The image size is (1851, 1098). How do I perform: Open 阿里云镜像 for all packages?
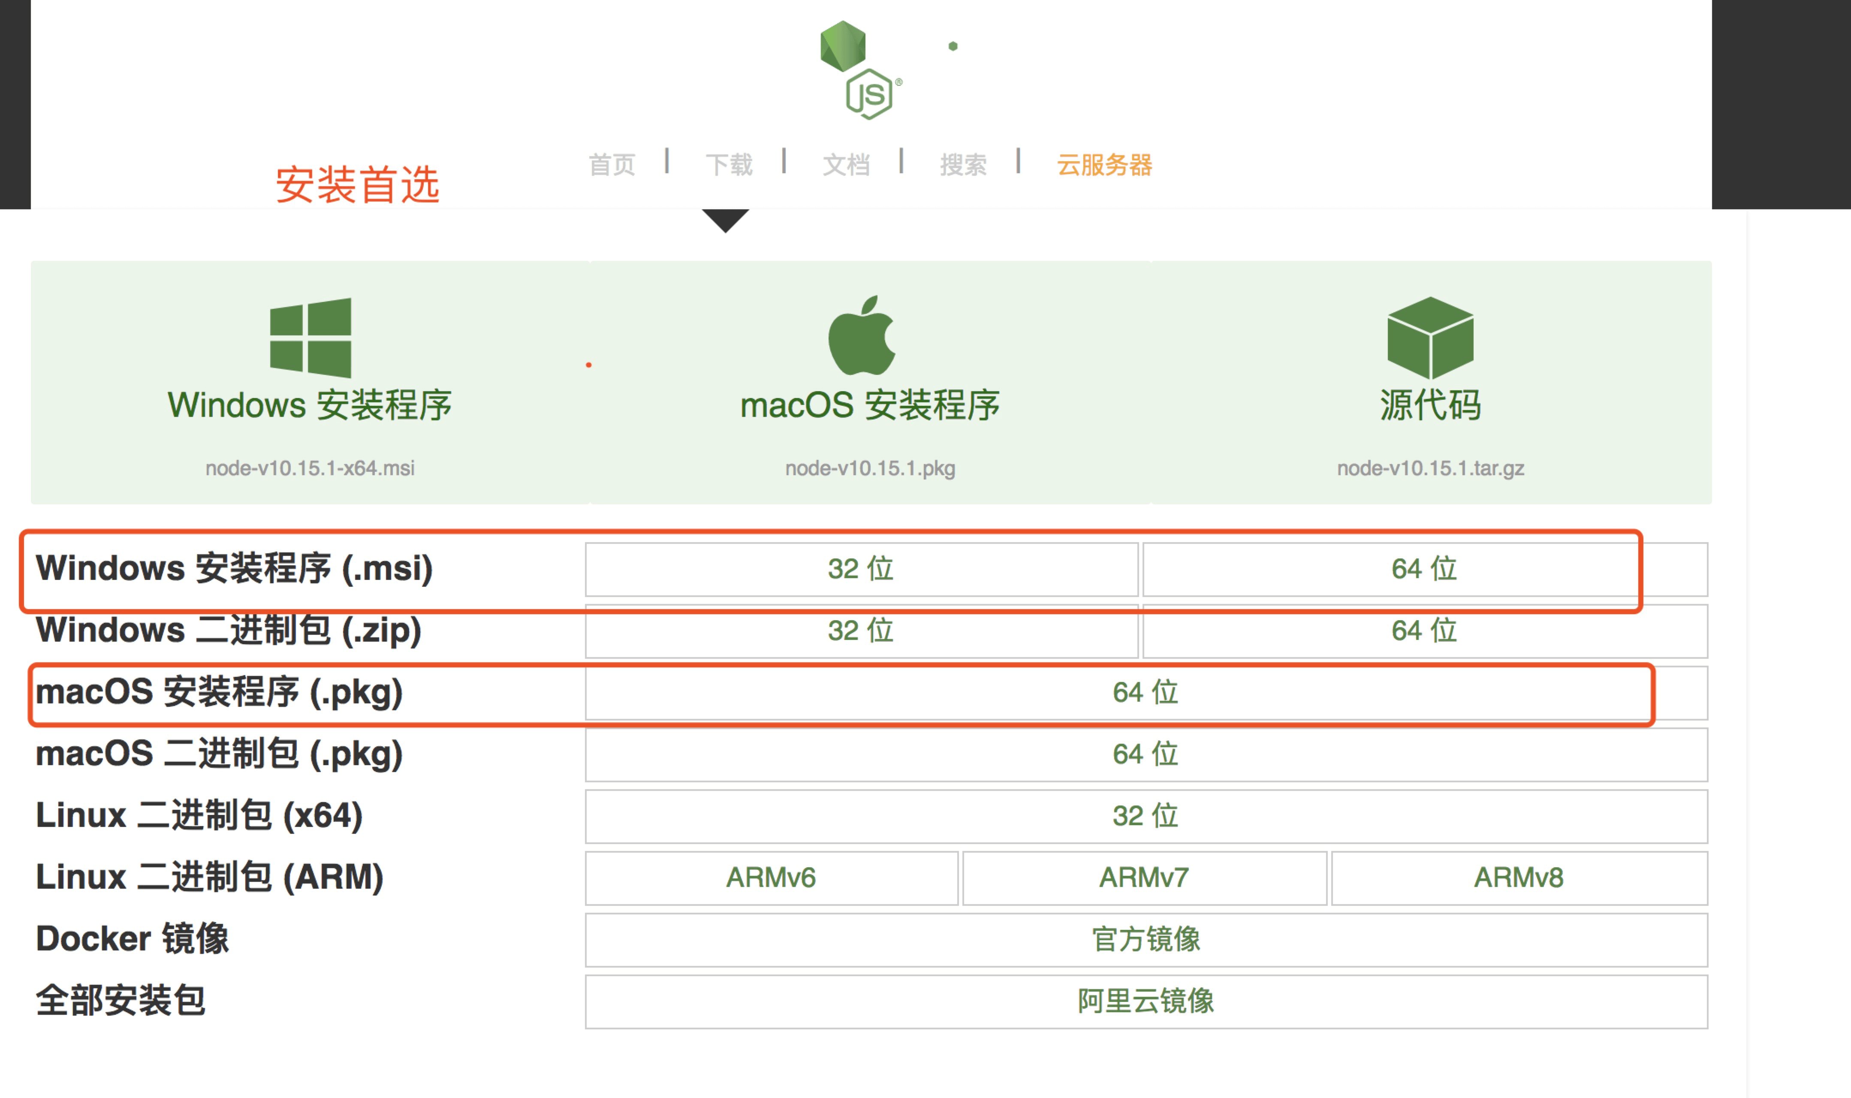coord(1146,1001)
